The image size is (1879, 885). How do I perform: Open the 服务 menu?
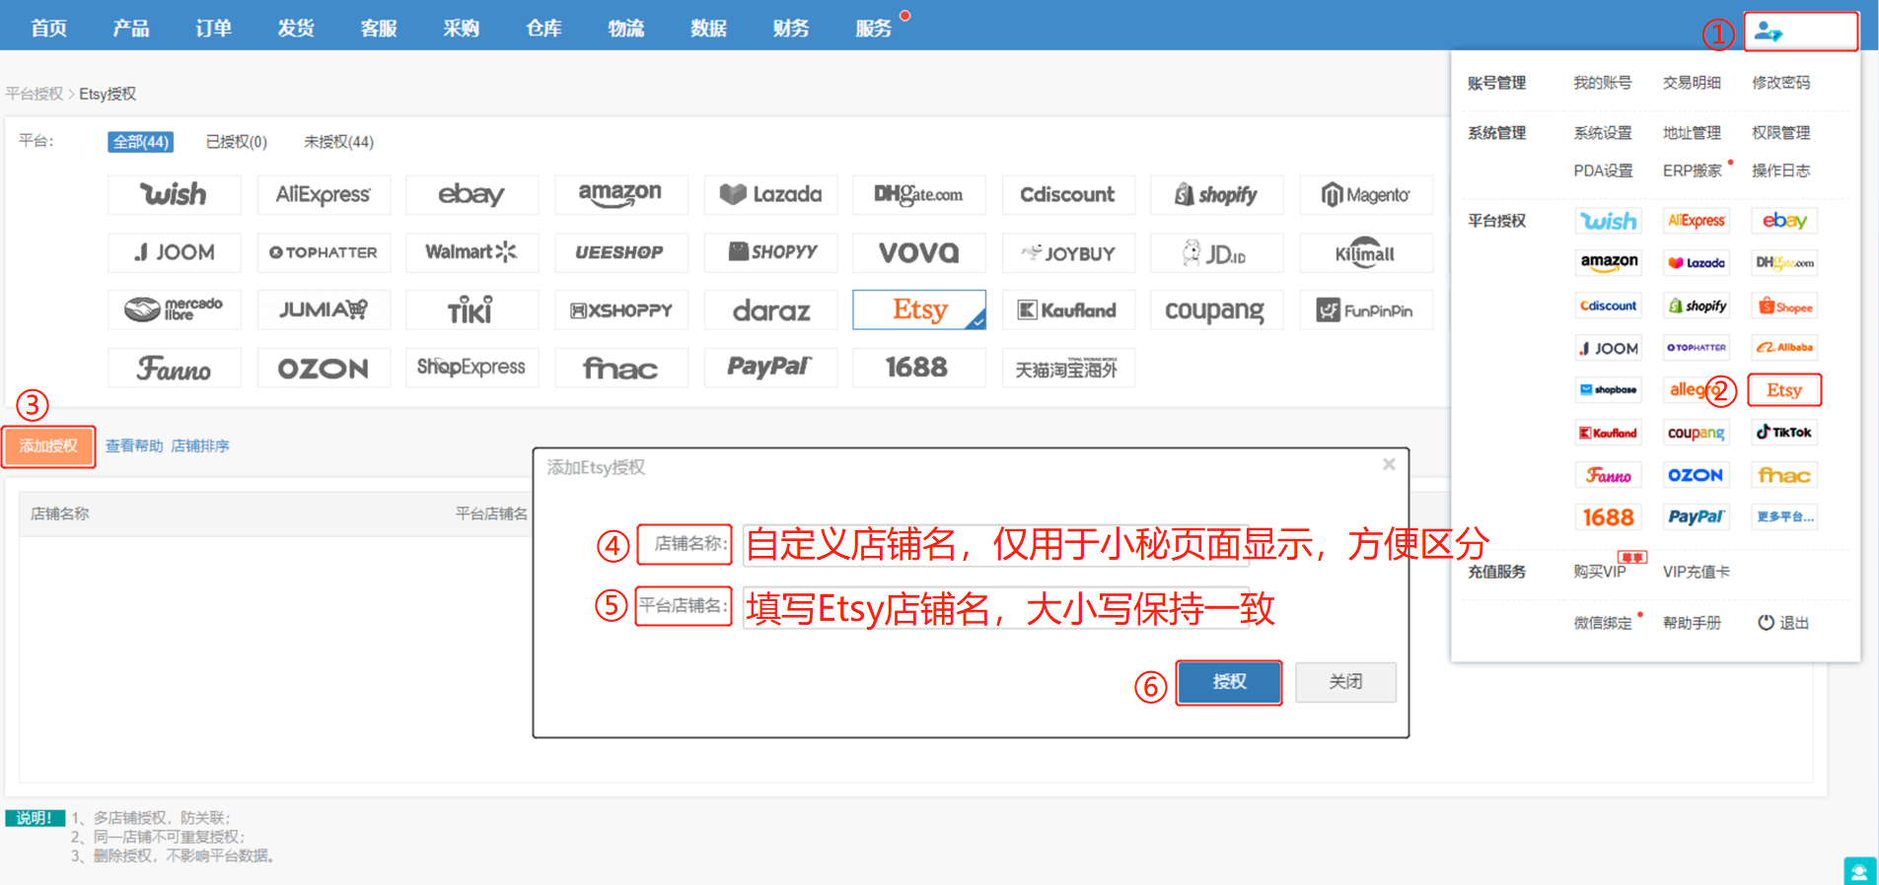click(874, 29)
